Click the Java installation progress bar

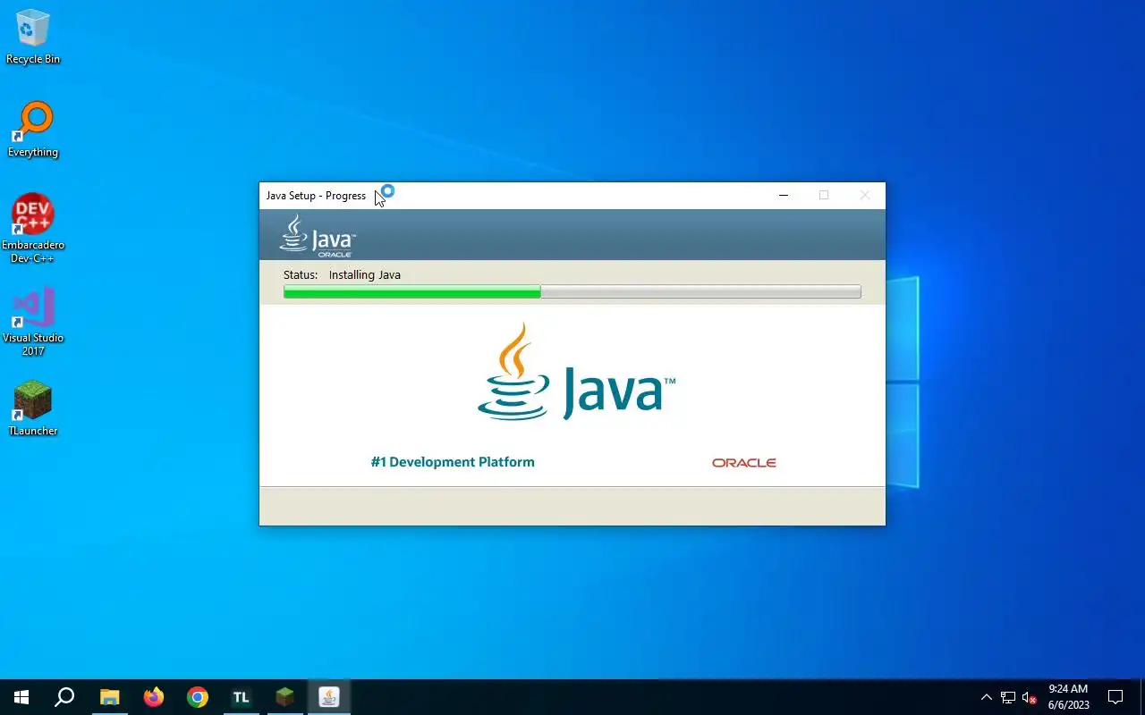point(572,291)
